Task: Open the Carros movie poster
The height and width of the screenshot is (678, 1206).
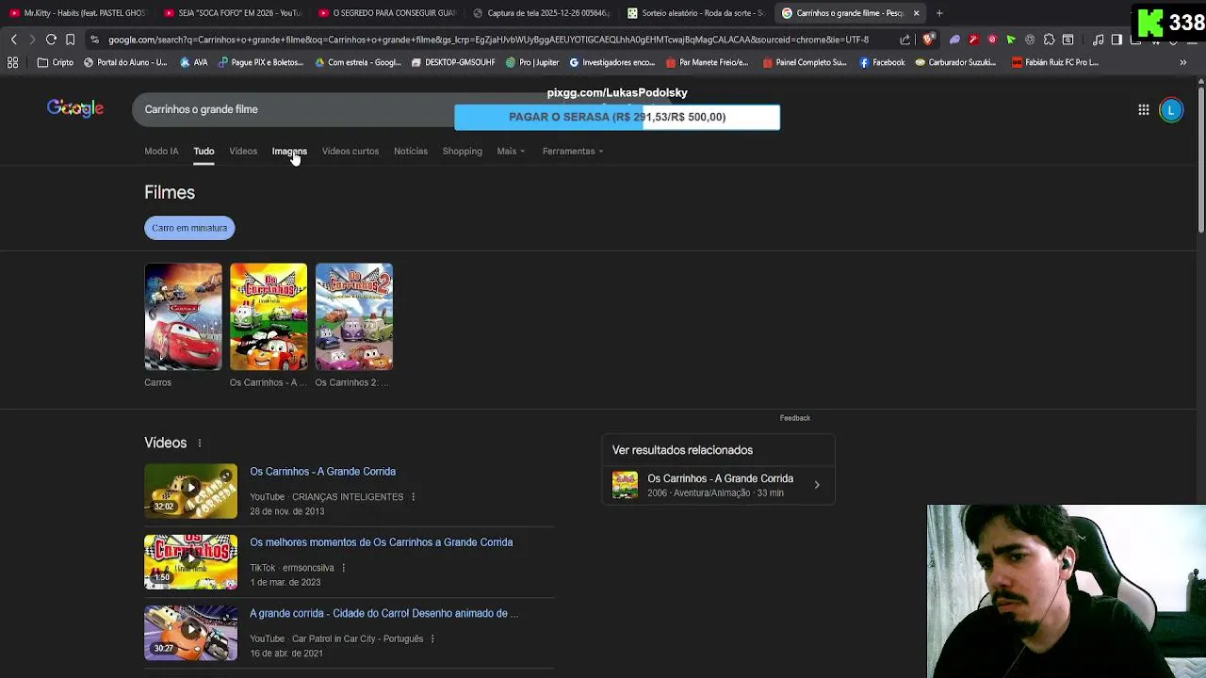Action: (183, 316)
